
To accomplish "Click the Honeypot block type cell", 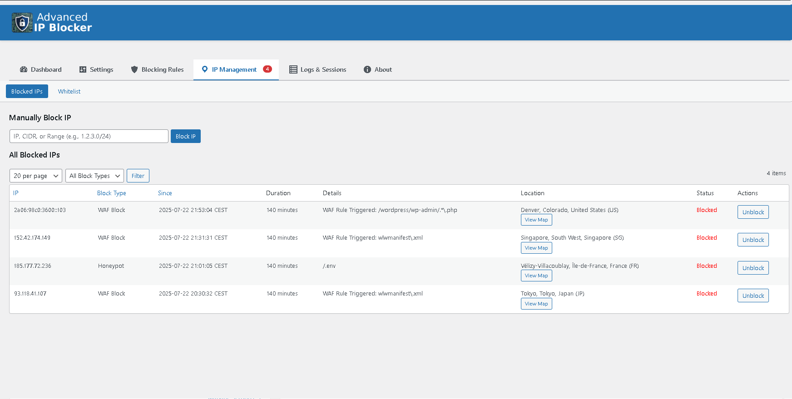I will [x=111, y=266].
